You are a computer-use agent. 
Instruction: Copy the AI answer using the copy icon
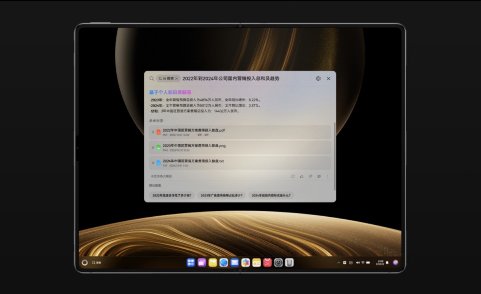(319, 177)
